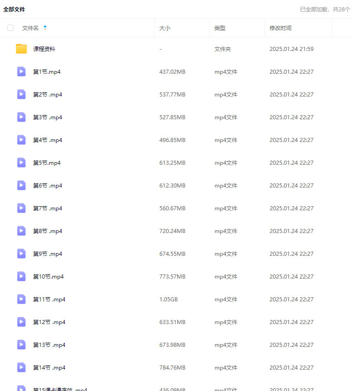Sort by 类型 column header
This screenshot has width=352, height=391.
(x=220, y=28)
